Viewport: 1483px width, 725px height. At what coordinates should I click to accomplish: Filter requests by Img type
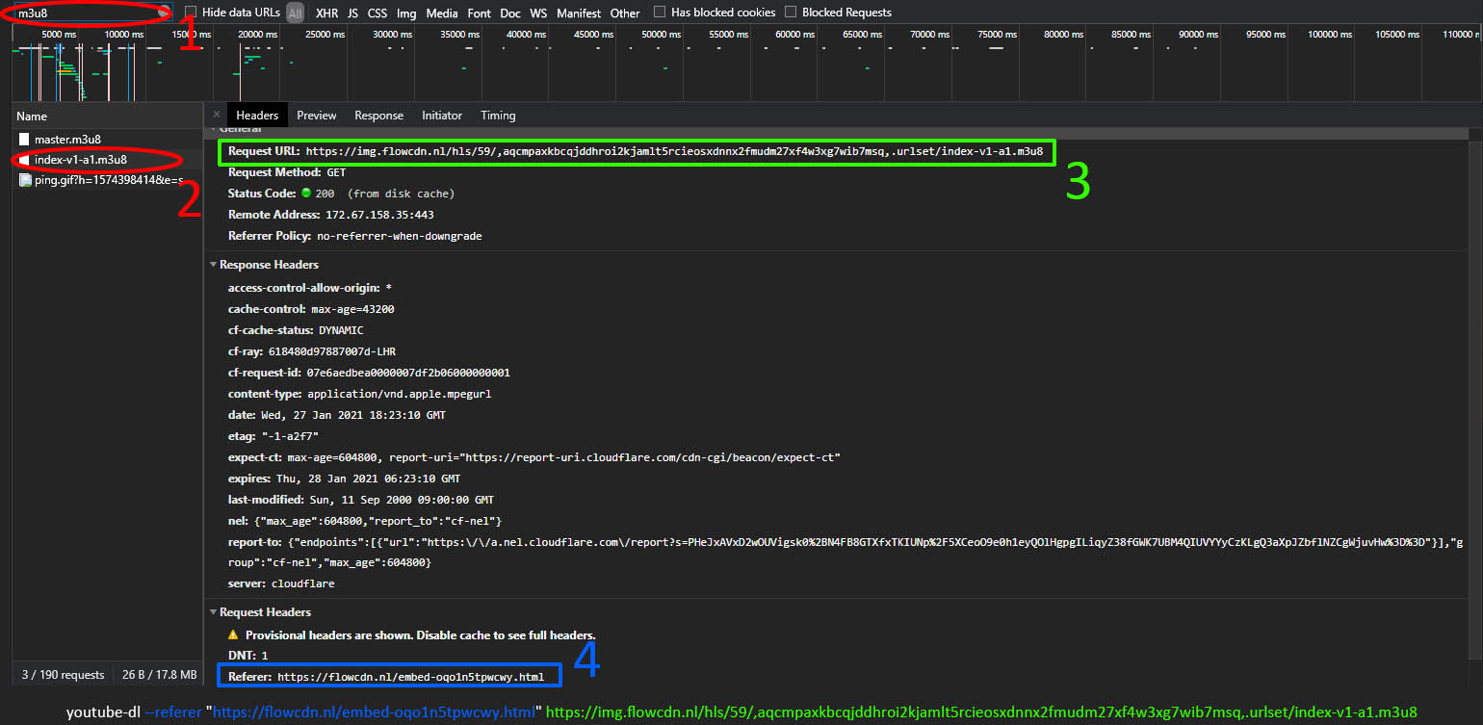[406, 13]
